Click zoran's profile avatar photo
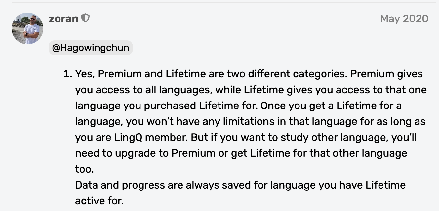Viewport: 439px width, 211px height. pos(27,28)
